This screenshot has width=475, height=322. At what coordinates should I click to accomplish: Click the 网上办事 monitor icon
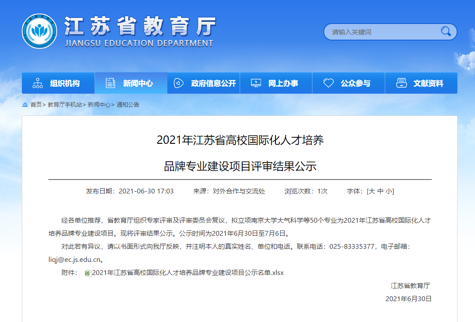tap(256, 83)
